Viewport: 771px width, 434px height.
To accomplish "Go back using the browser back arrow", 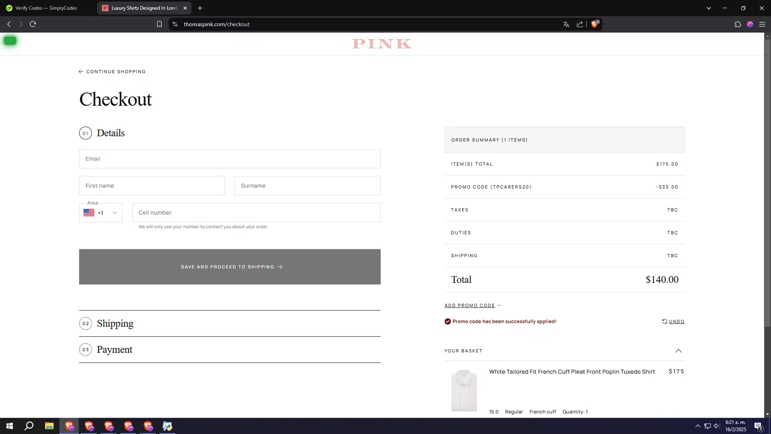I will (9, 24).
